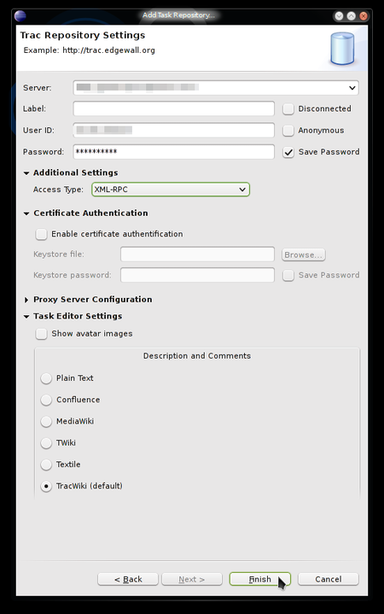This screenshot has height=614, width=384.
Task: Click the Next > button
Action: click(192, 579)
